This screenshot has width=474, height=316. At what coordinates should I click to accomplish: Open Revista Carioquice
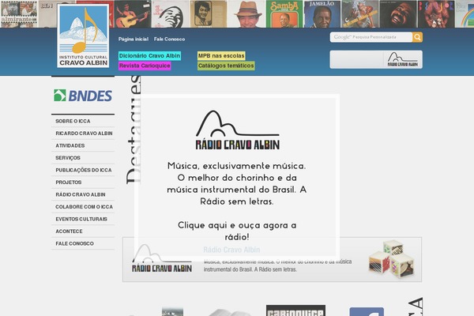(145, 66)
